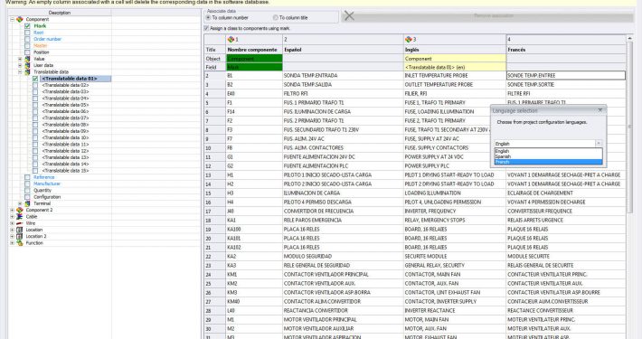Click the Description column header
The height and width of the screenshot is (339, 642).
pos(60,13)
